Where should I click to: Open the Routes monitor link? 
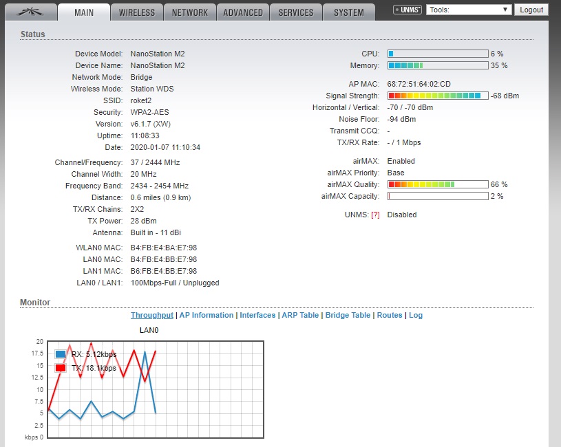pos(390,315)
